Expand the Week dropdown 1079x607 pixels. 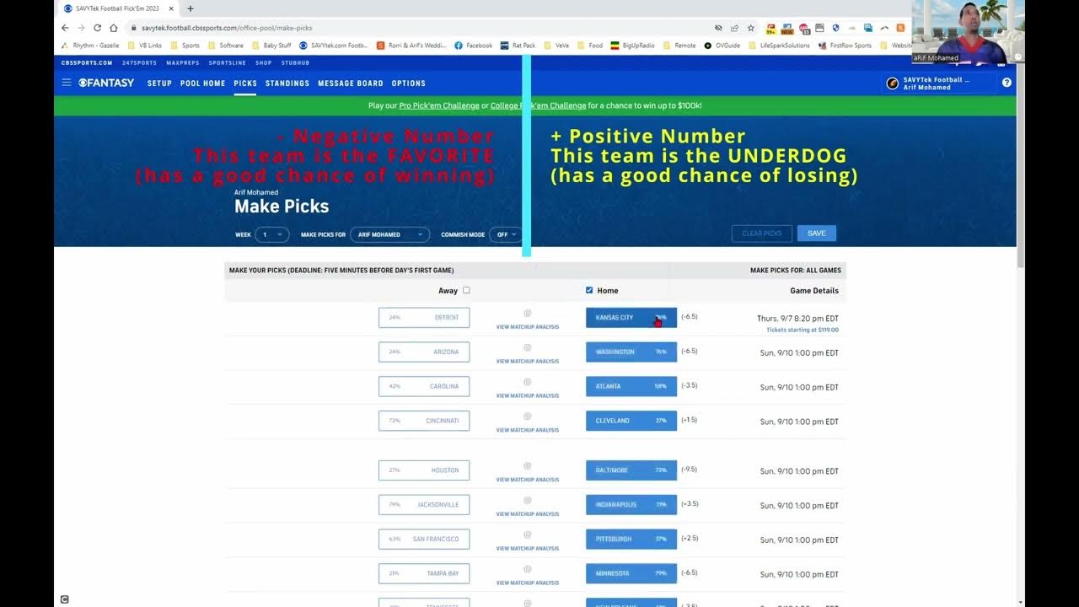click(x=271, y=234)
